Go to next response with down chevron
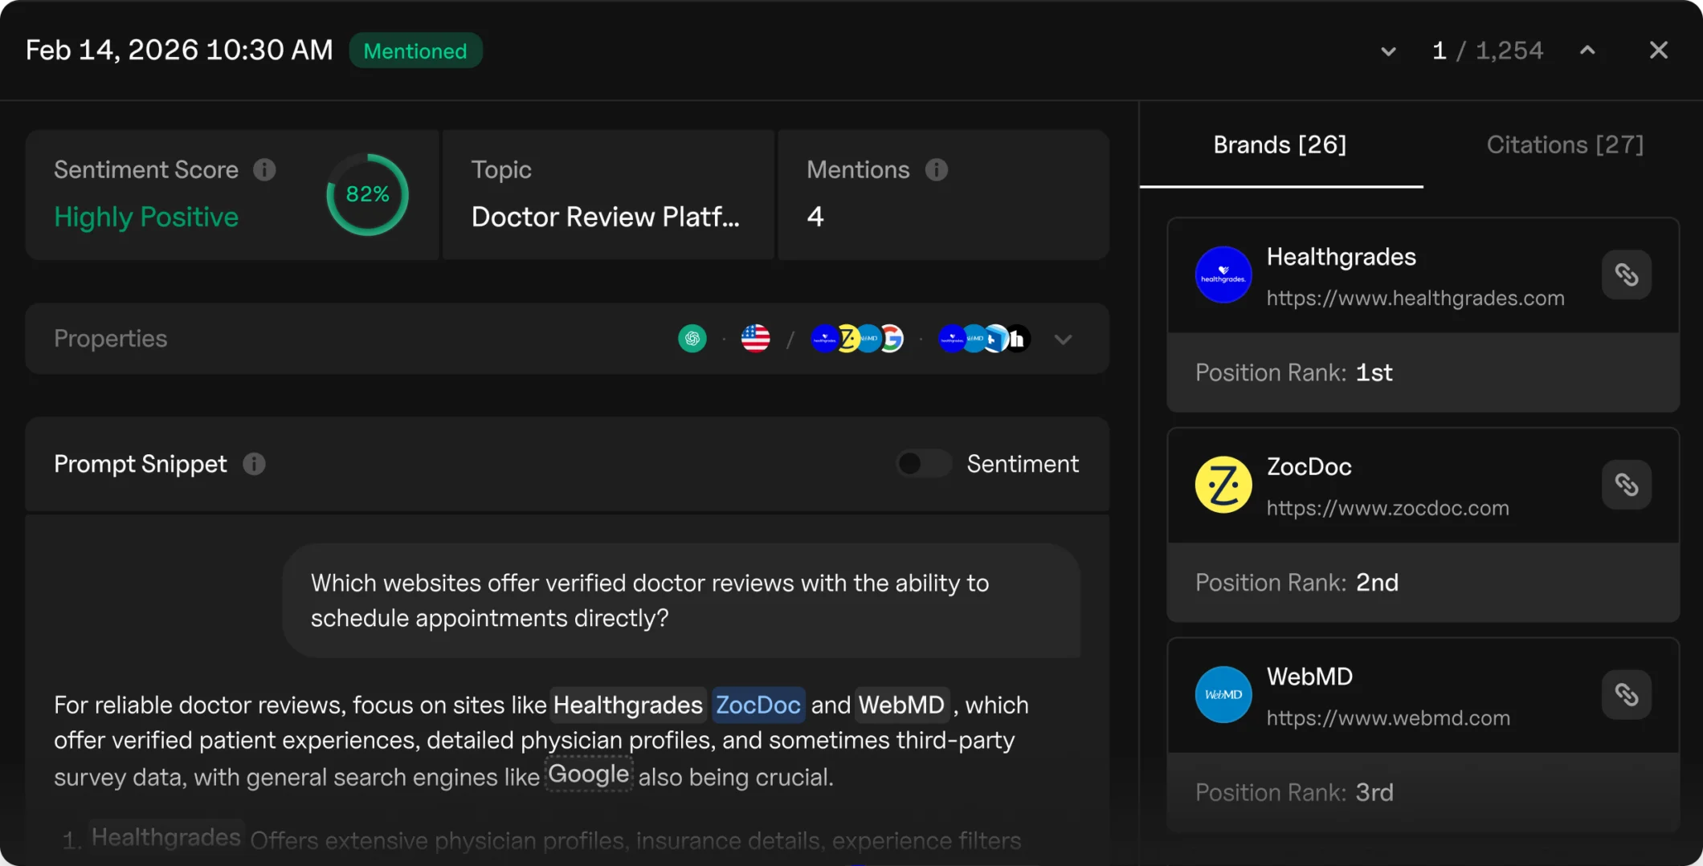The width and height of the screenshot is (1703, 866). pos(1387,51)
